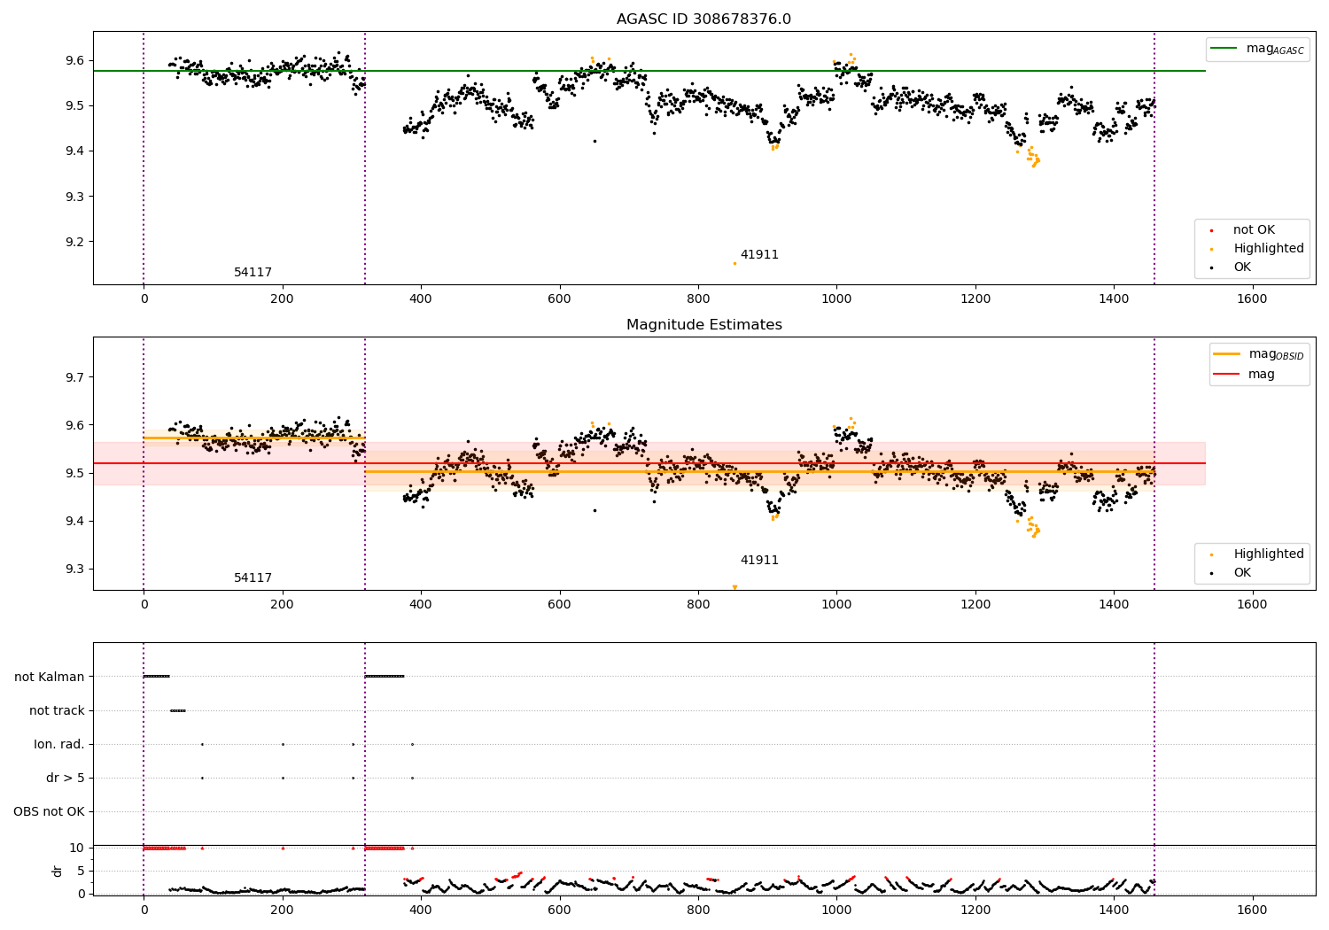Click the orange 'Highlighted' legend marker in the top plot

pos(1211,249)
